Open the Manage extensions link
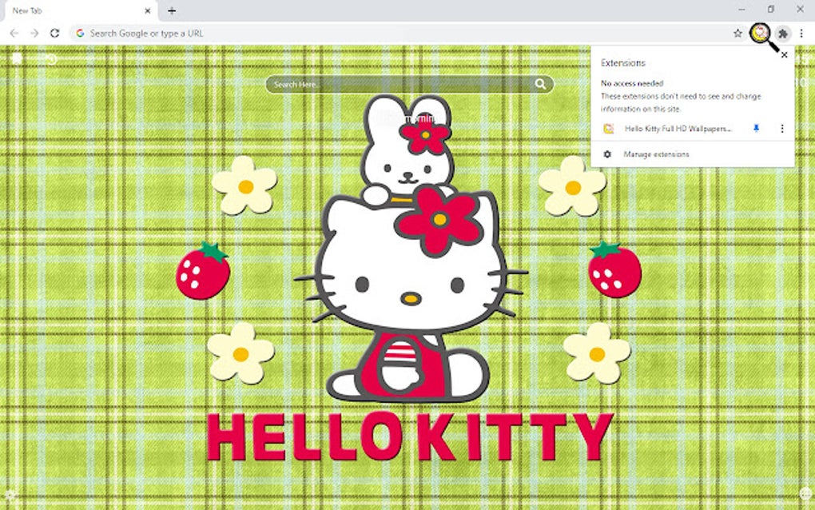 [x=656, y=154]
